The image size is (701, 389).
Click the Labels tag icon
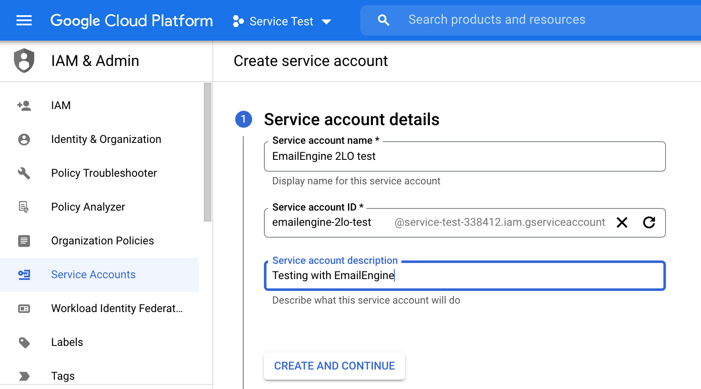24,342
